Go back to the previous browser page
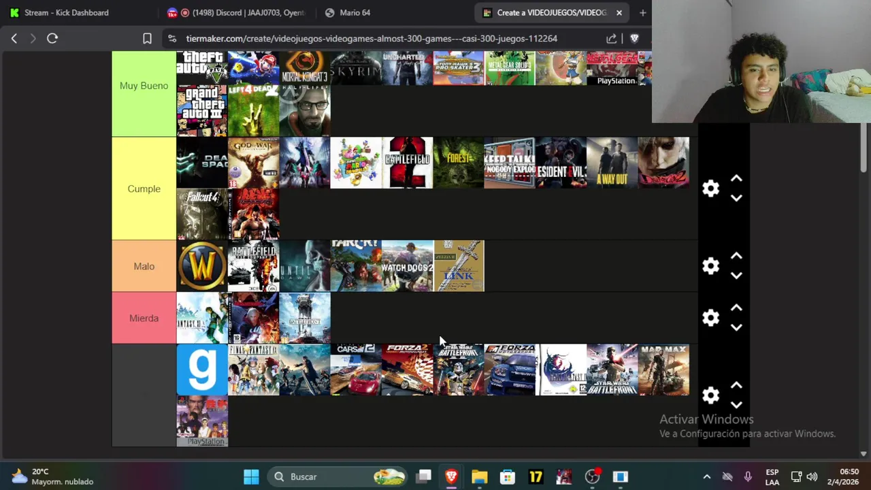871x490 pixels. (14, 39)
